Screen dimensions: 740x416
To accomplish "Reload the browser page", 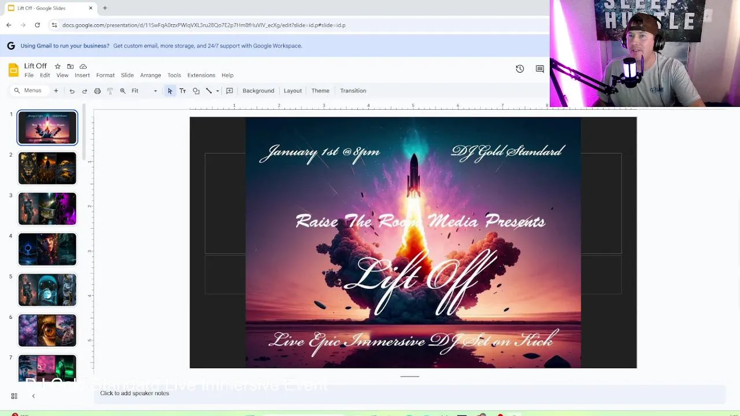I will [x=37, y=25].
